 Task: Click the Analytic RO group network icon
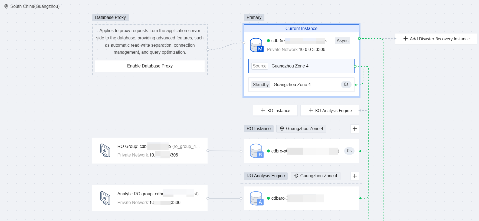pos(105,198)
